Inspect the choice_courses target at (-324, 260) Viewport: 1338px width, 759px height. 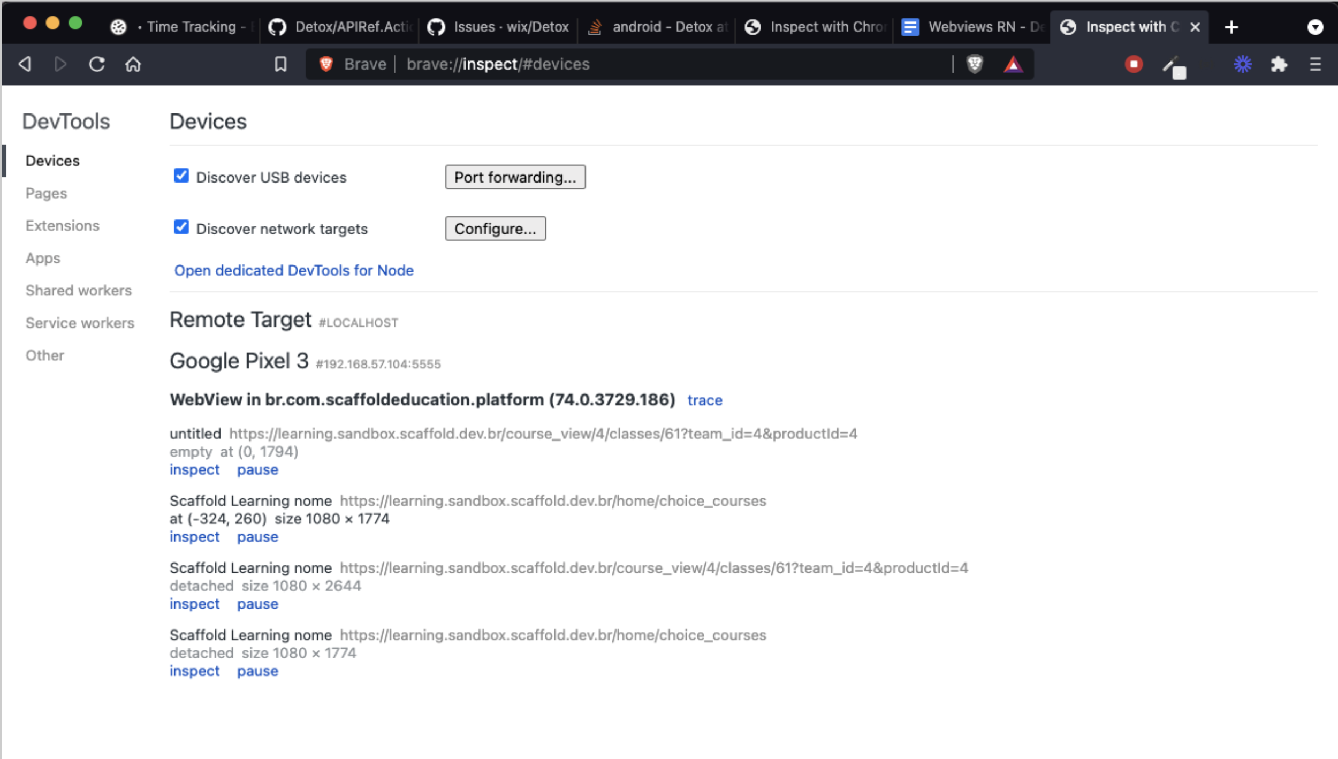coord(194,537)
